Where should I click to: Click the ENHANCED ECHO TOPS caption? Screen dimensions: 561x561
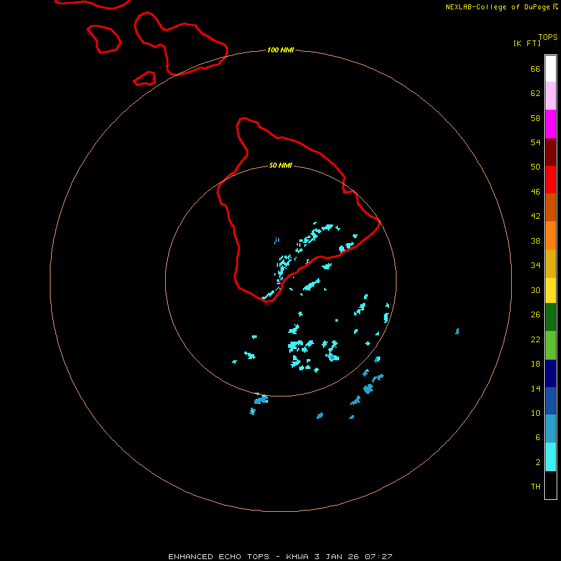click(x=219, y=557)
